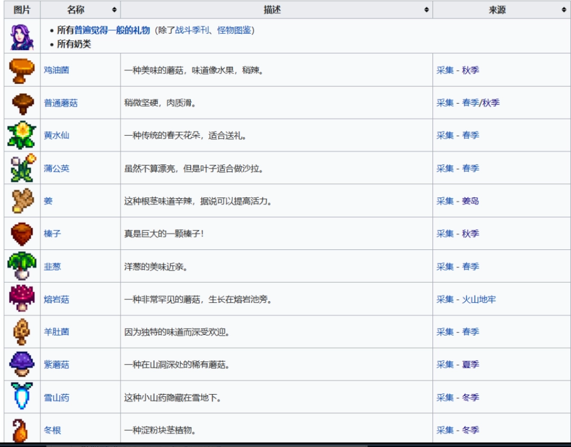This screenshot has height=447, width=571.
Task: Click 春季 link in 羊肚菌 row
Action: tap(471, 332)
